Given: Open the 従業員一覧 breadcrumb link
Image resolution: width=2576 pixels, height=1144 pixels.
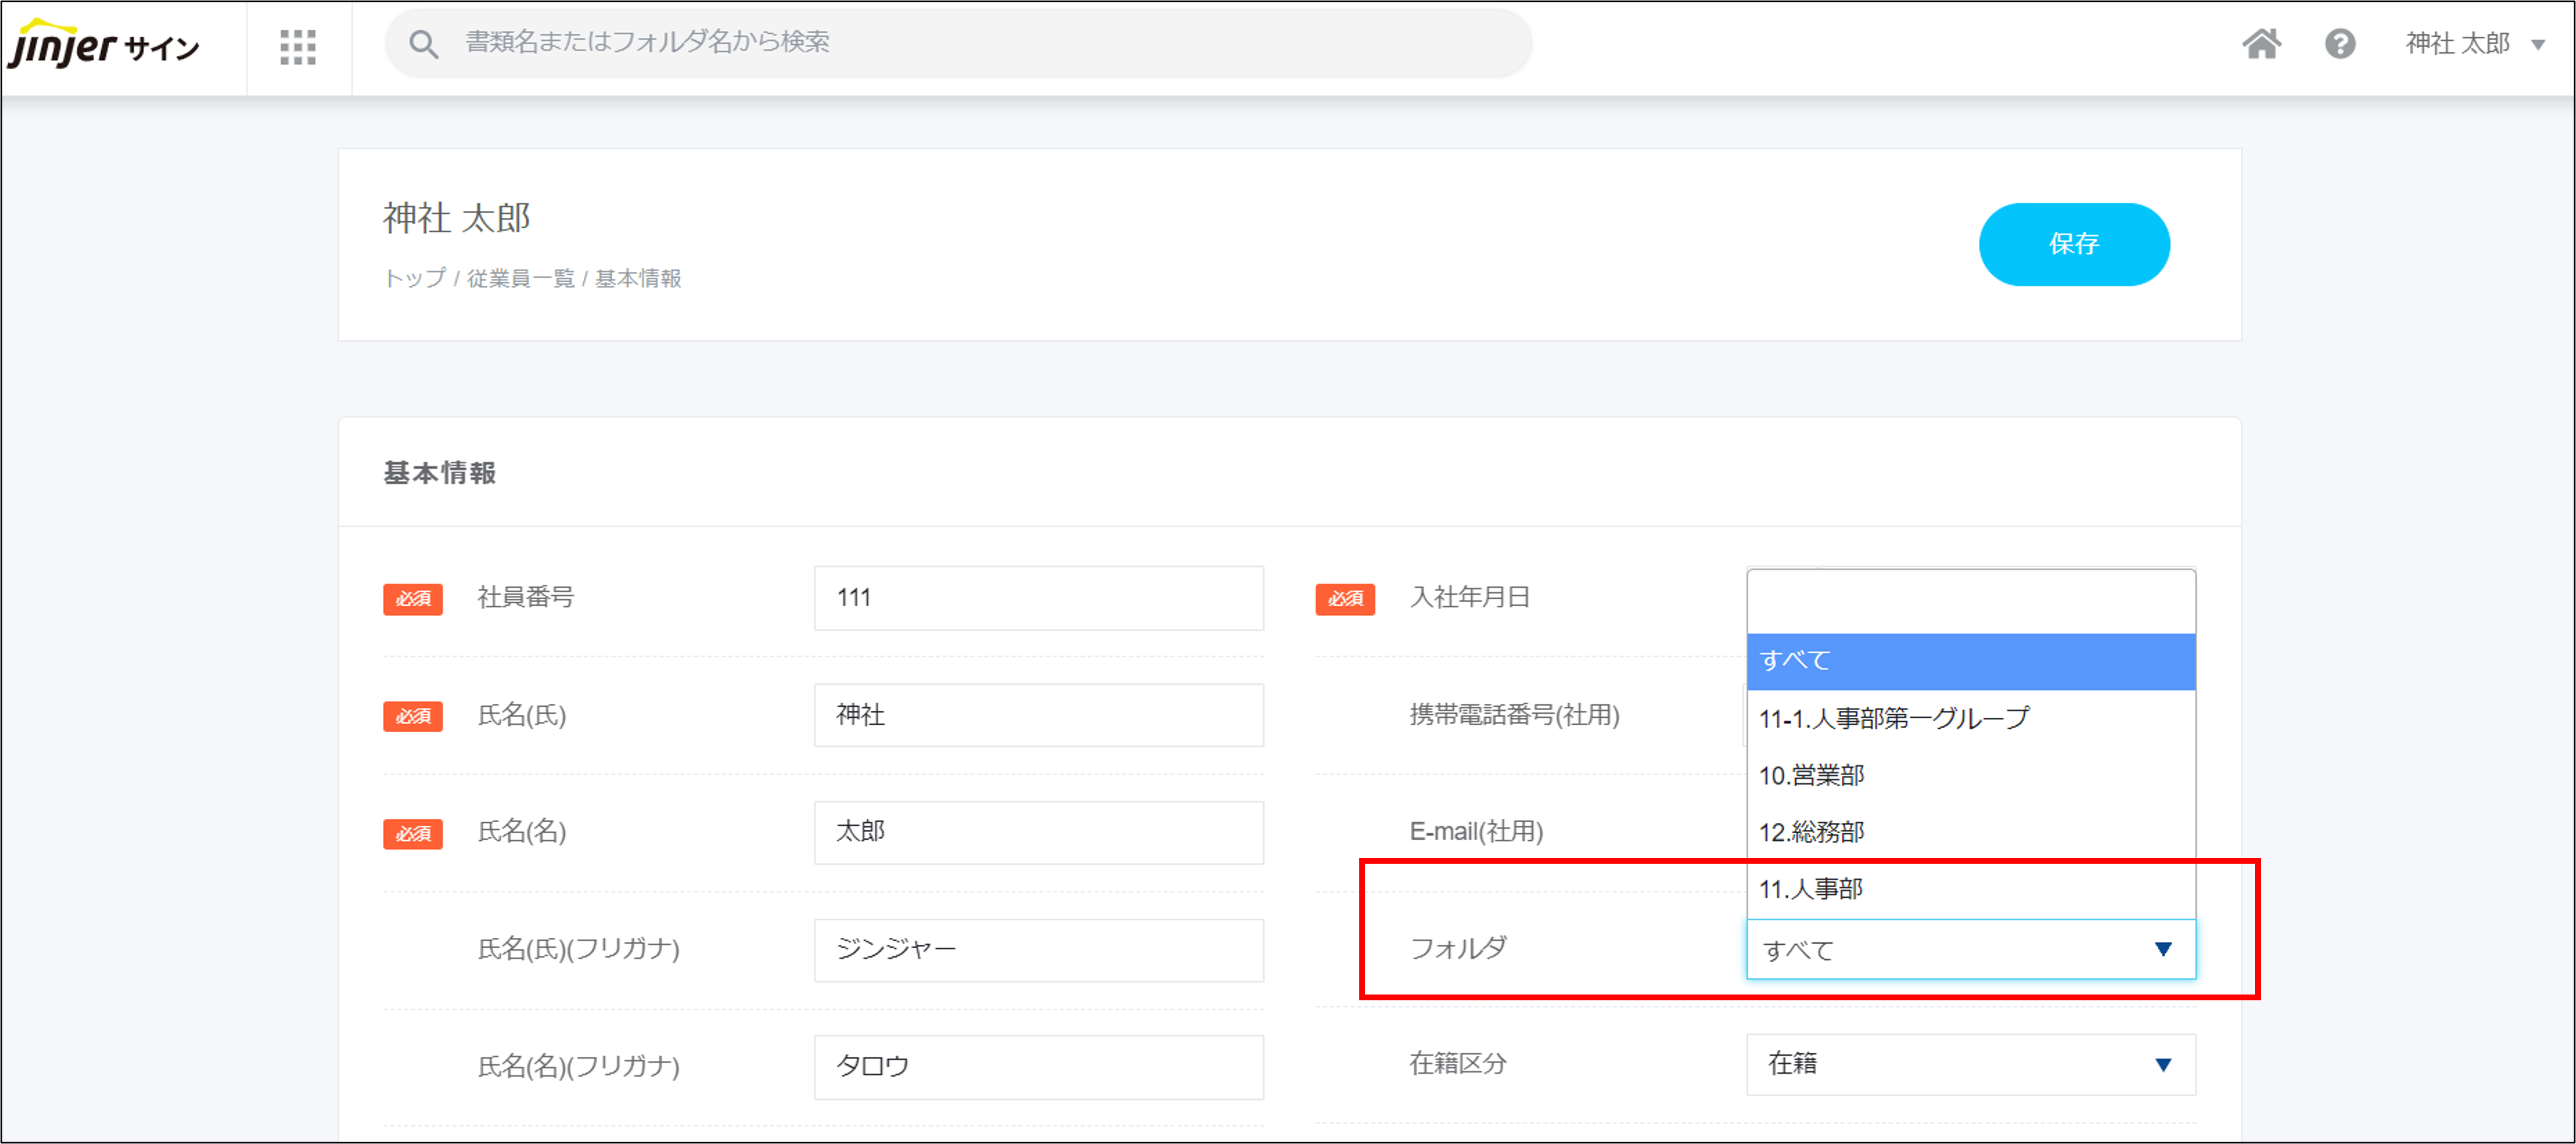Looking at the screenshot, I should pos(520,279).
